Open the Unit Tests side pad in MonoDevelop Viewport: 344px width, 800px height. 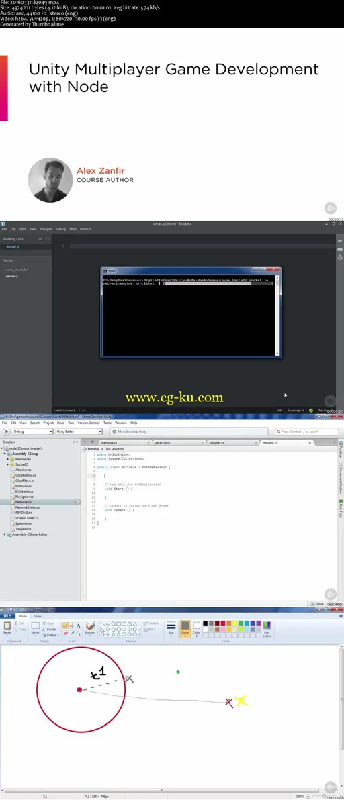tap(341, 510)
